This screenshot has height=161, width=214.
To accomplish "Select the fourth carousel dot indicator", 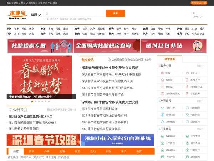I will (42, 101).
